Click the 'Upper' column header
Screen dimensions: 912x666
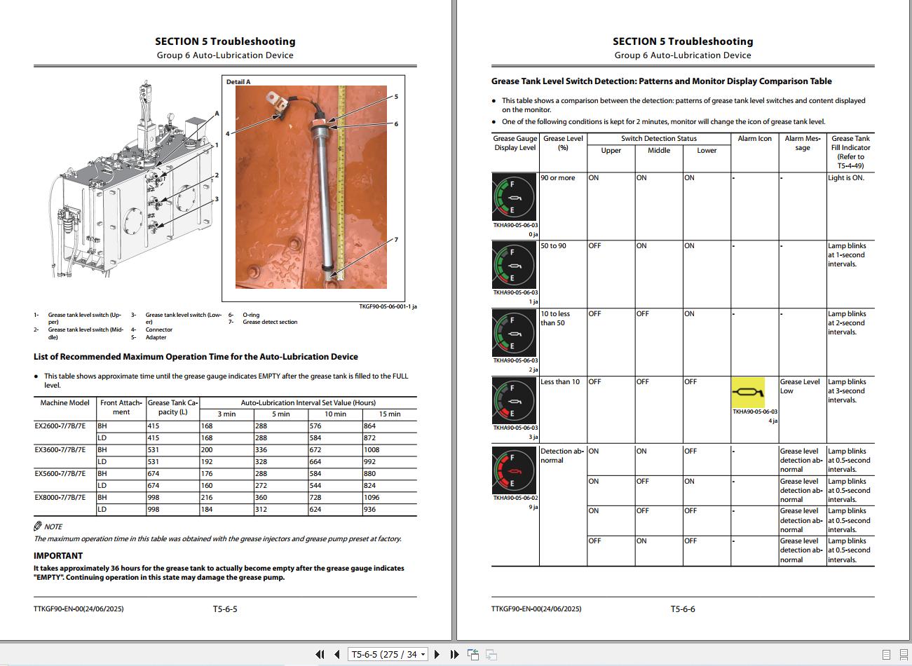pos(611,151)
